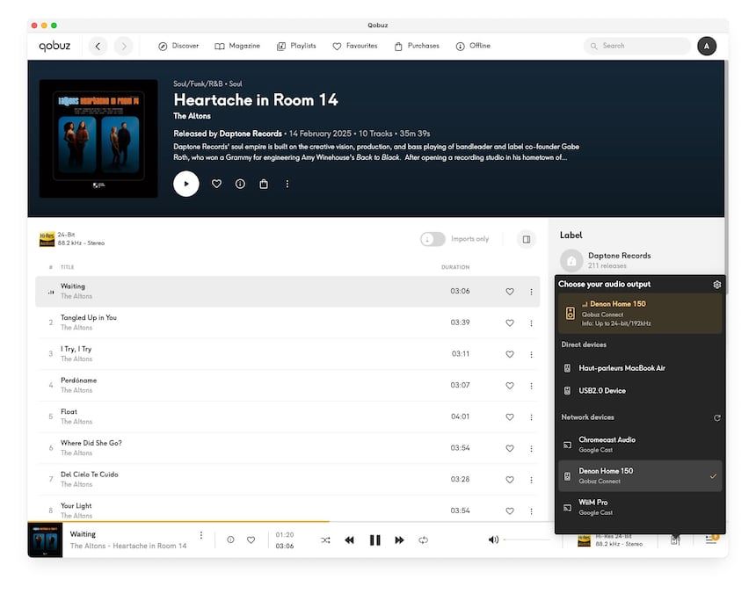
Task: Open audio output settings gear
Action: point(717,285)
